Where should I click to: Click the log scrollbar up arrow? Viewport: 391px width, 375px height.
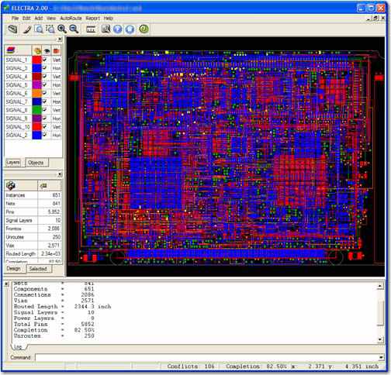pos(380,286)
